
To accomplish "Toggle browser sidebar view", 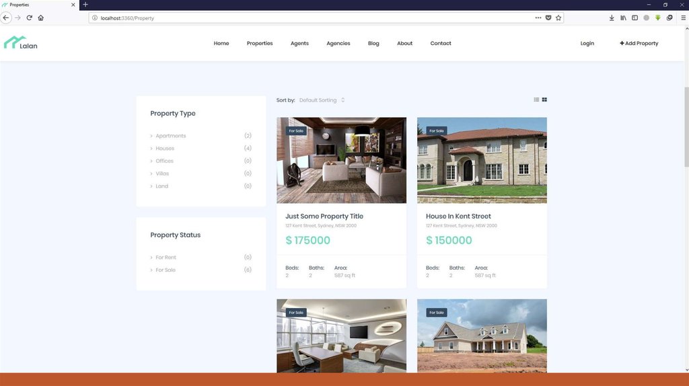I will (635, 18).
